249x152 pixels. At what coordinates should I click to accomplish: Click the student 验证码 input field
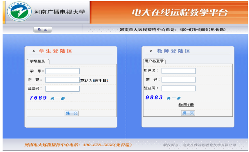click(62, 89)
